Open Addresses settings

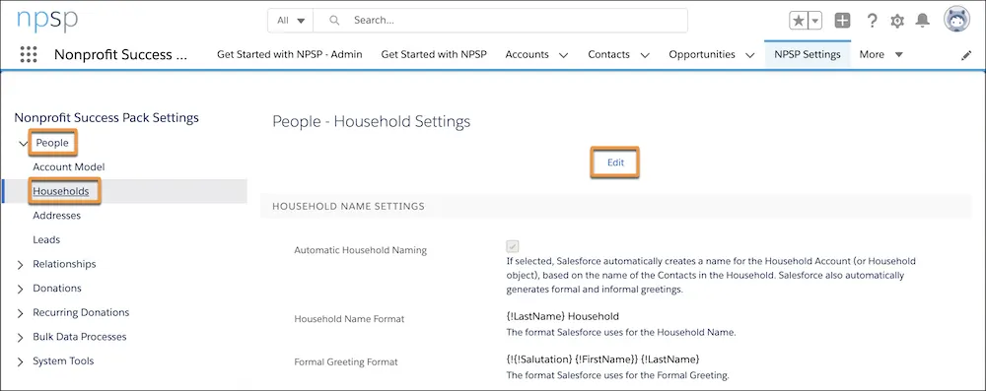(x=56, y=216)
